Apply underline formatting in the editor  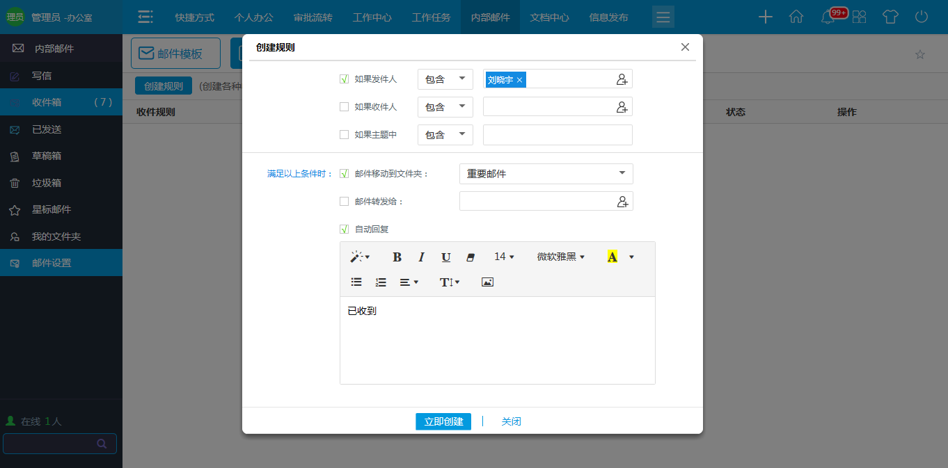pos(445,257)
